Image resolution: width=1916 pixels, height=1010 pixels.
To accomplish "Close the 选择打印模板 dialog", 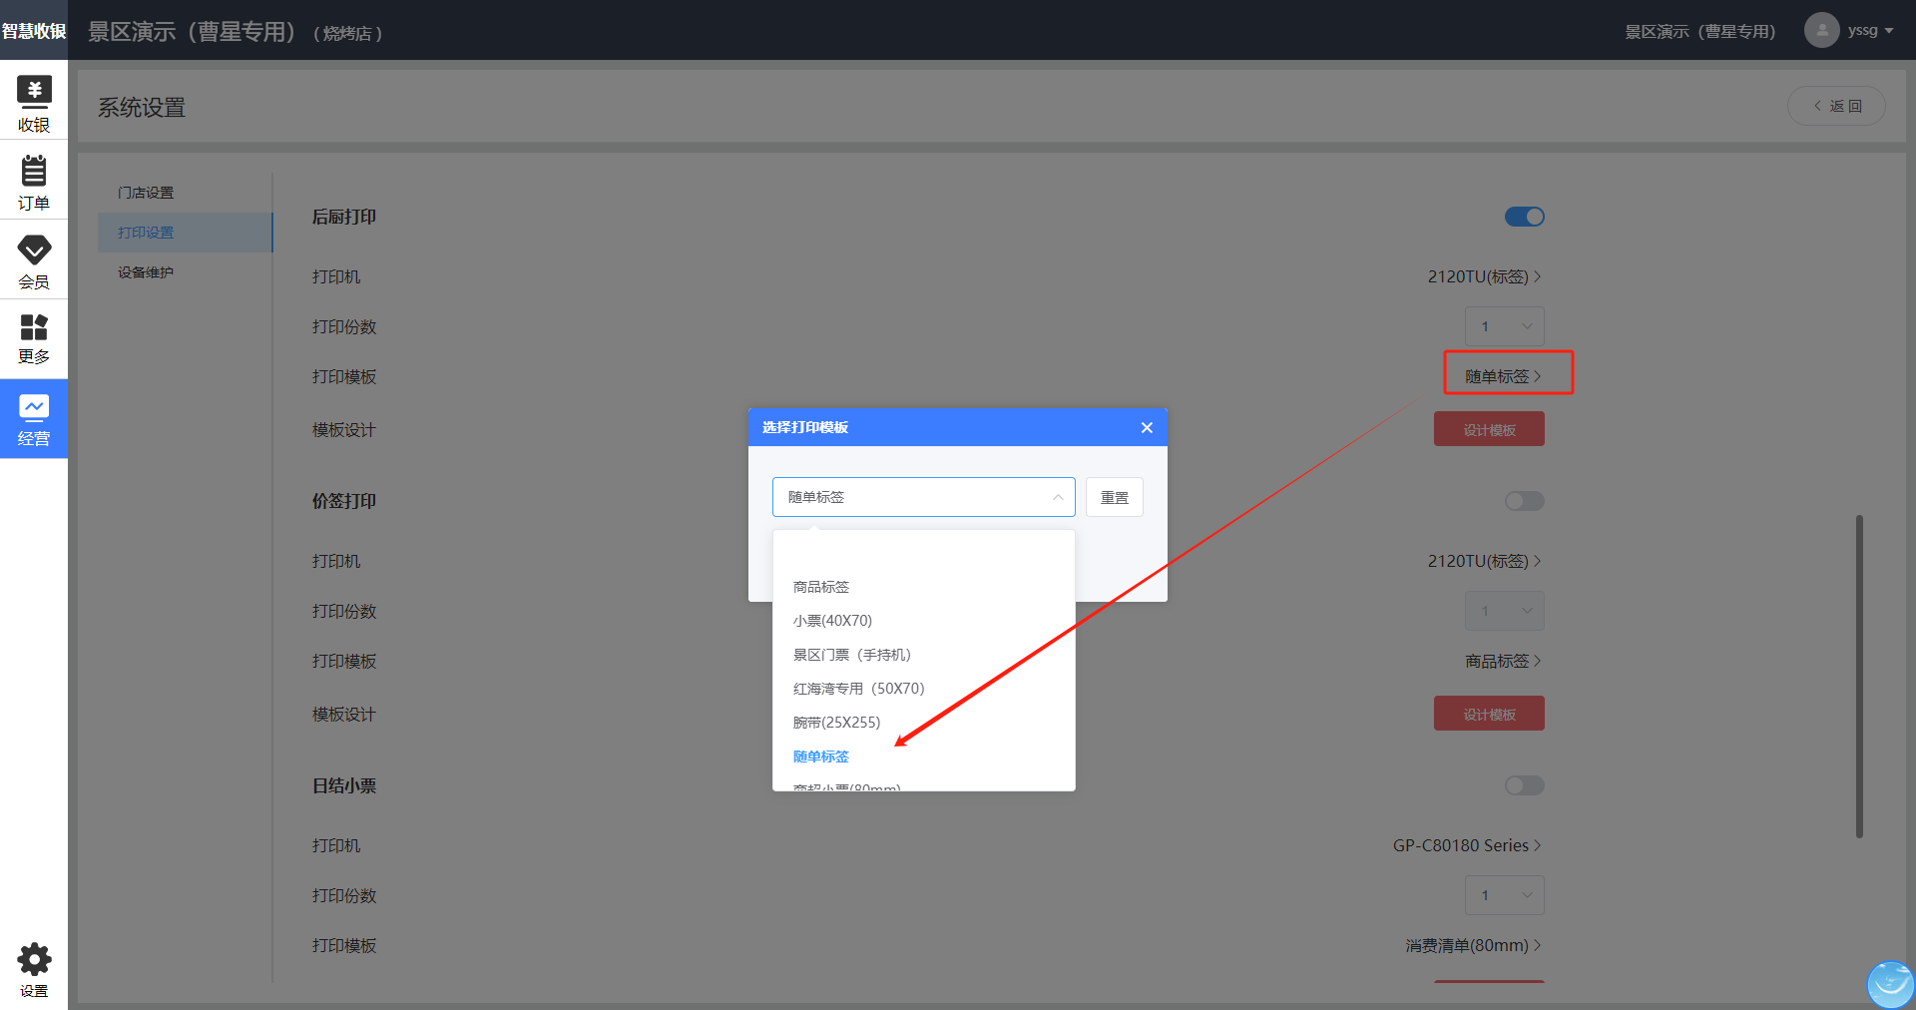I will pyautogui.click(x=1147, y=427).
